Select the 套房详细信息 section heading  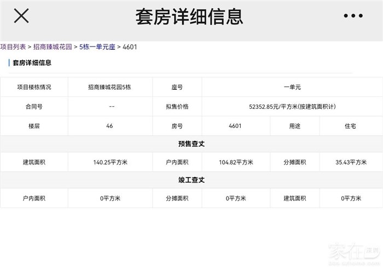point(32,63)
